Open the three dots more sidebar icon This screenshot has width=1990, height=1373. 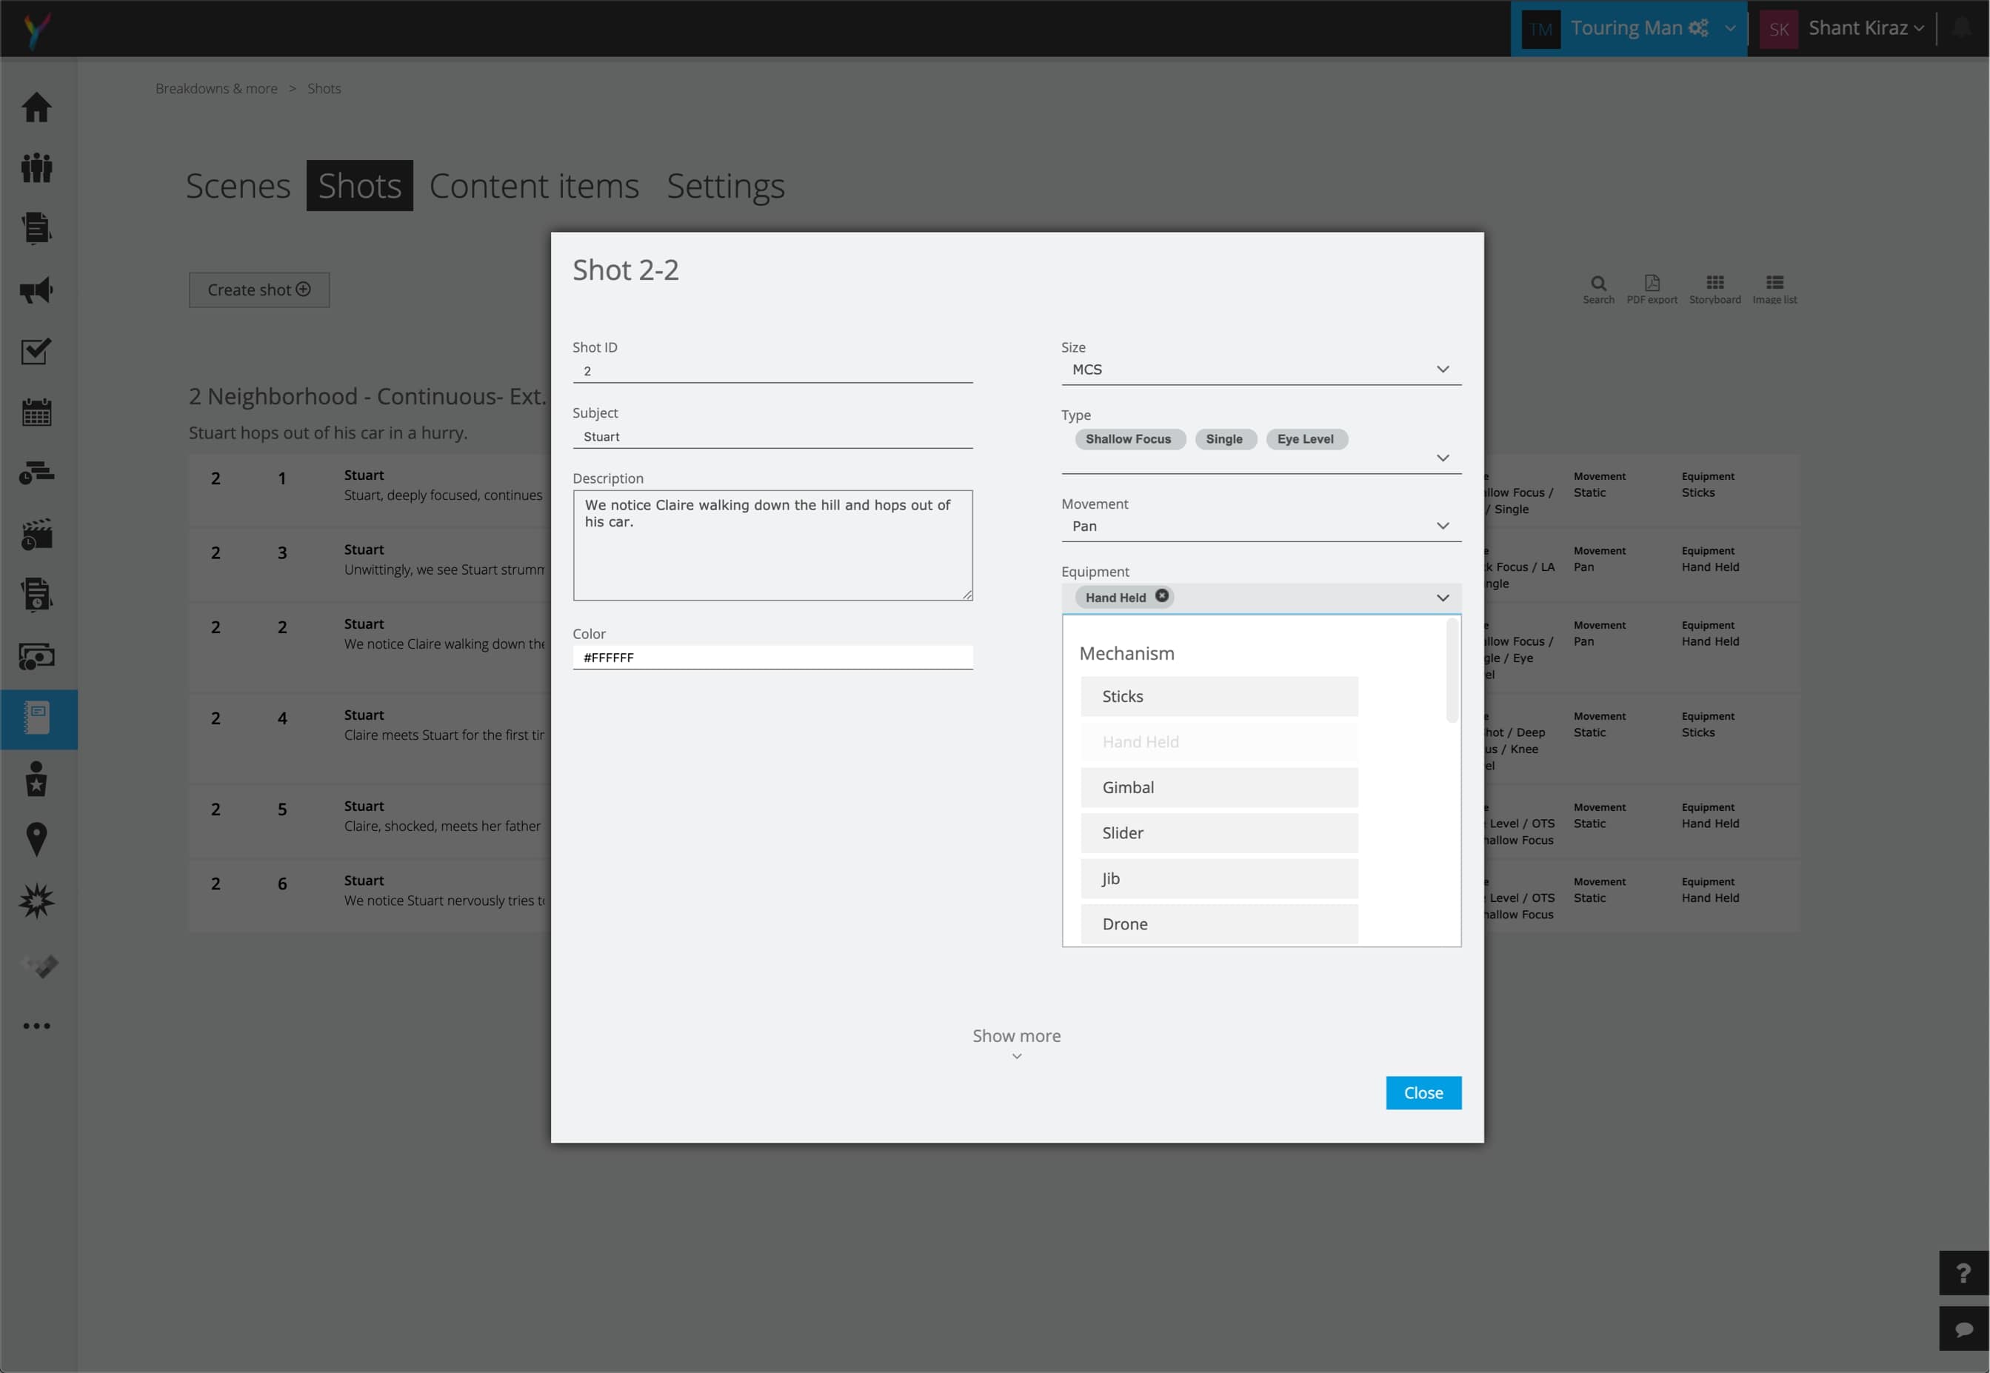36,1026
